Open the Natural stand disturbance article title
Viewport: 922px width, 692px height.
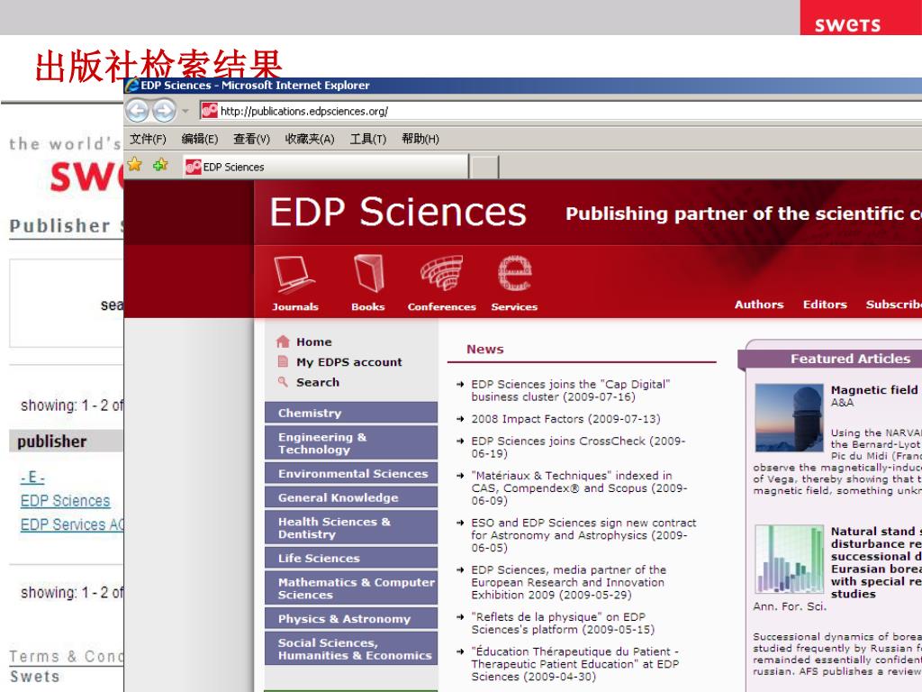[876, 562]
